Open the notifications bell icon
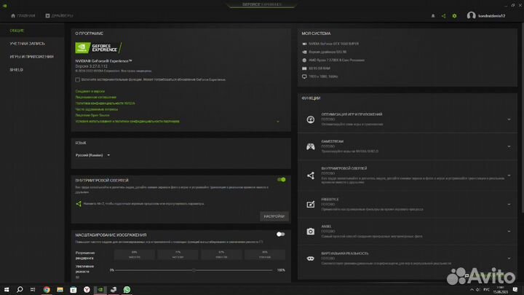The width and height of the screenshot is (524, 295). tap(433, 16)
